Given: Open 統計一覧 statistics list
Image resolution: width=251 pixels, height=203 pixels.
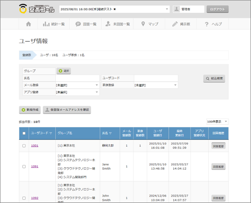Looking at the screenshot, I should point(54,24).
